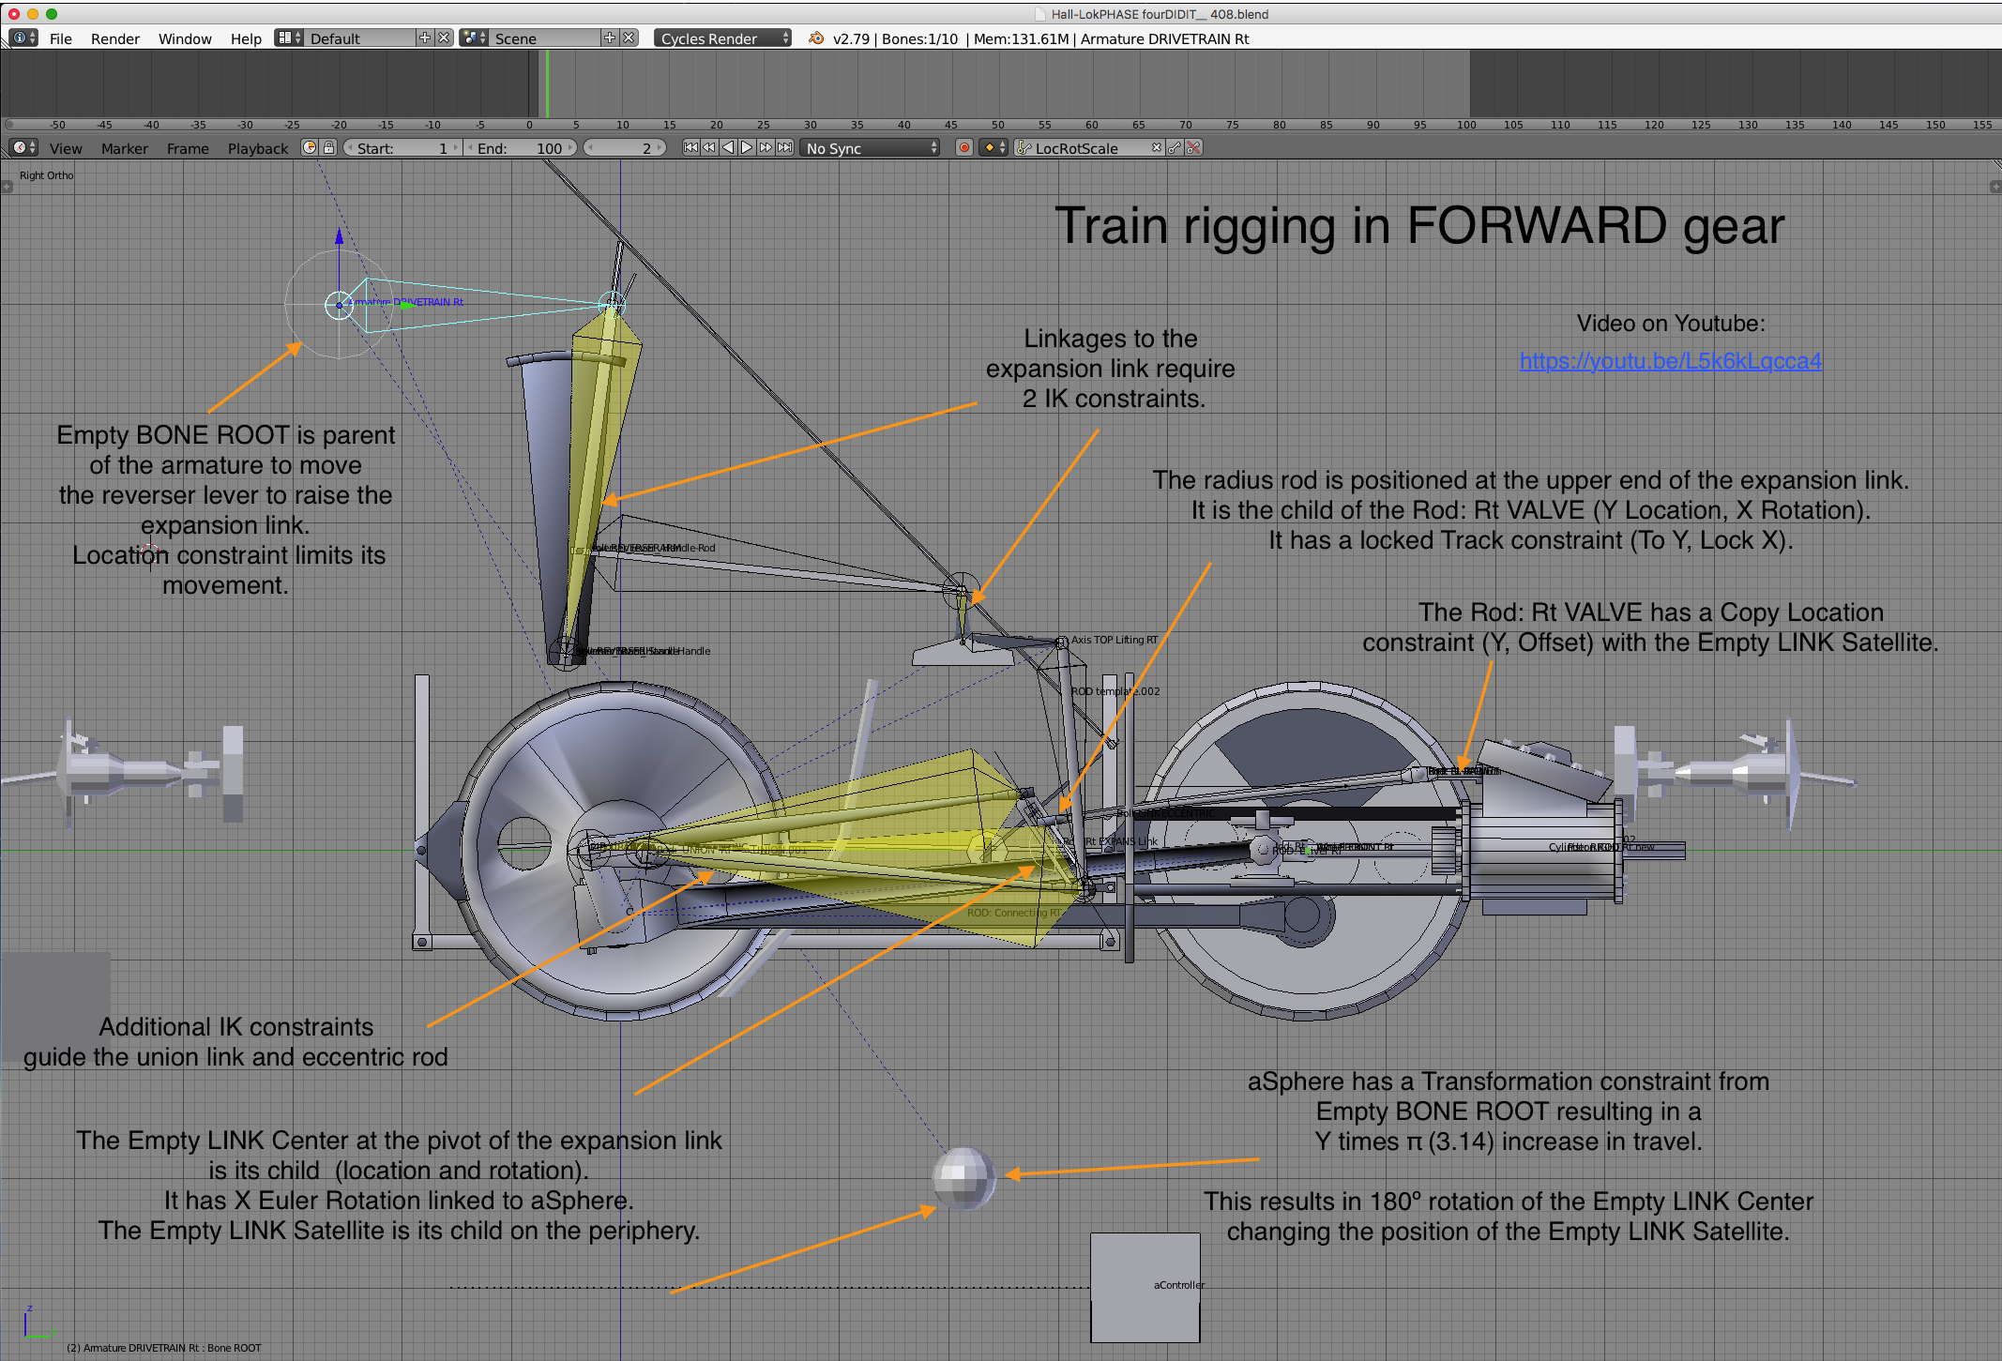Image resolution: width=2002 pixels, height=1361 pixels.
Task: Increase the End frame value
Action: pos(570,148)
